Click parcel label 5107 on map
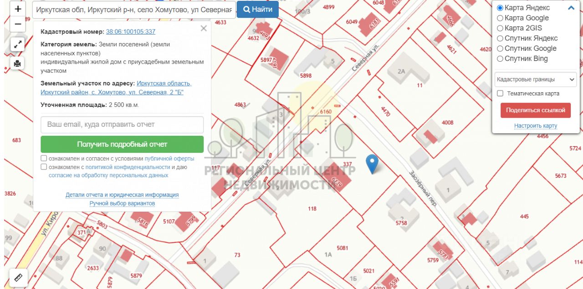The width and height of the screenshot is (583, 289). (169, 222)
